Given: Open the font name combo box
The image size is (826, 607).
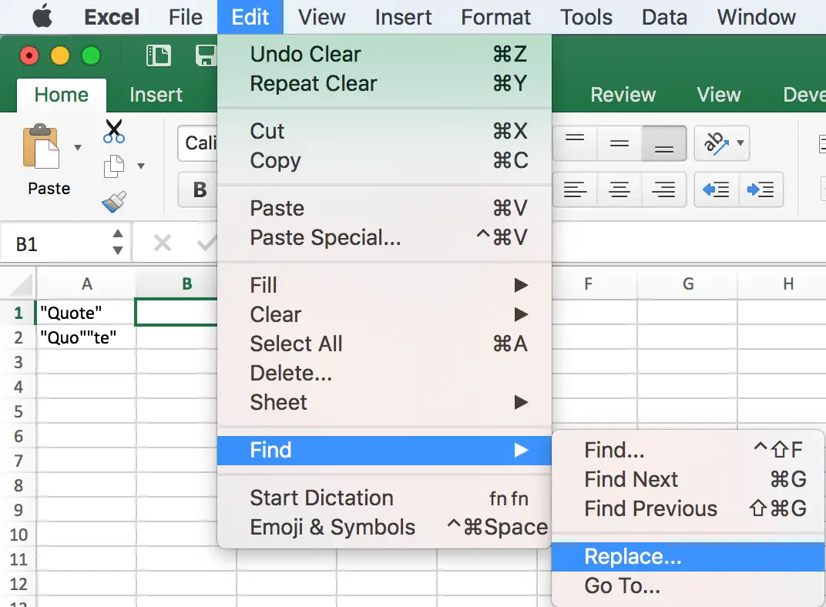Looking at the screenshot, I should 197,143.
